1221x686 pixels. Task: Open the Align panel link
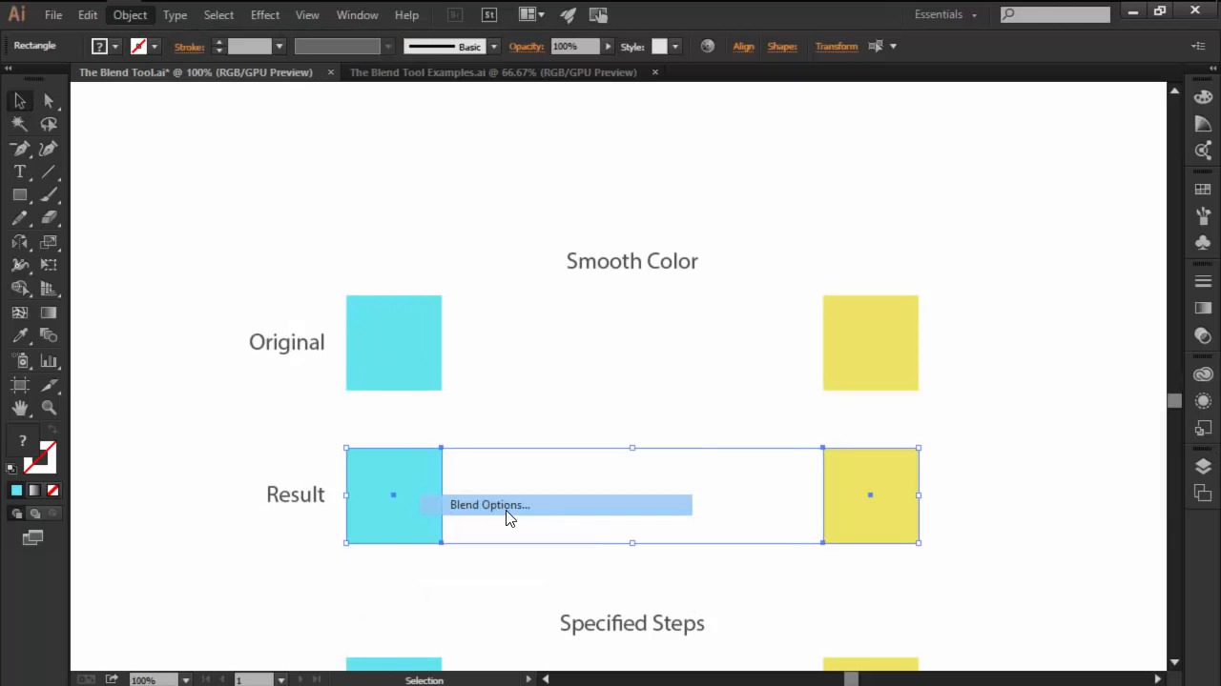click(743, 46)
